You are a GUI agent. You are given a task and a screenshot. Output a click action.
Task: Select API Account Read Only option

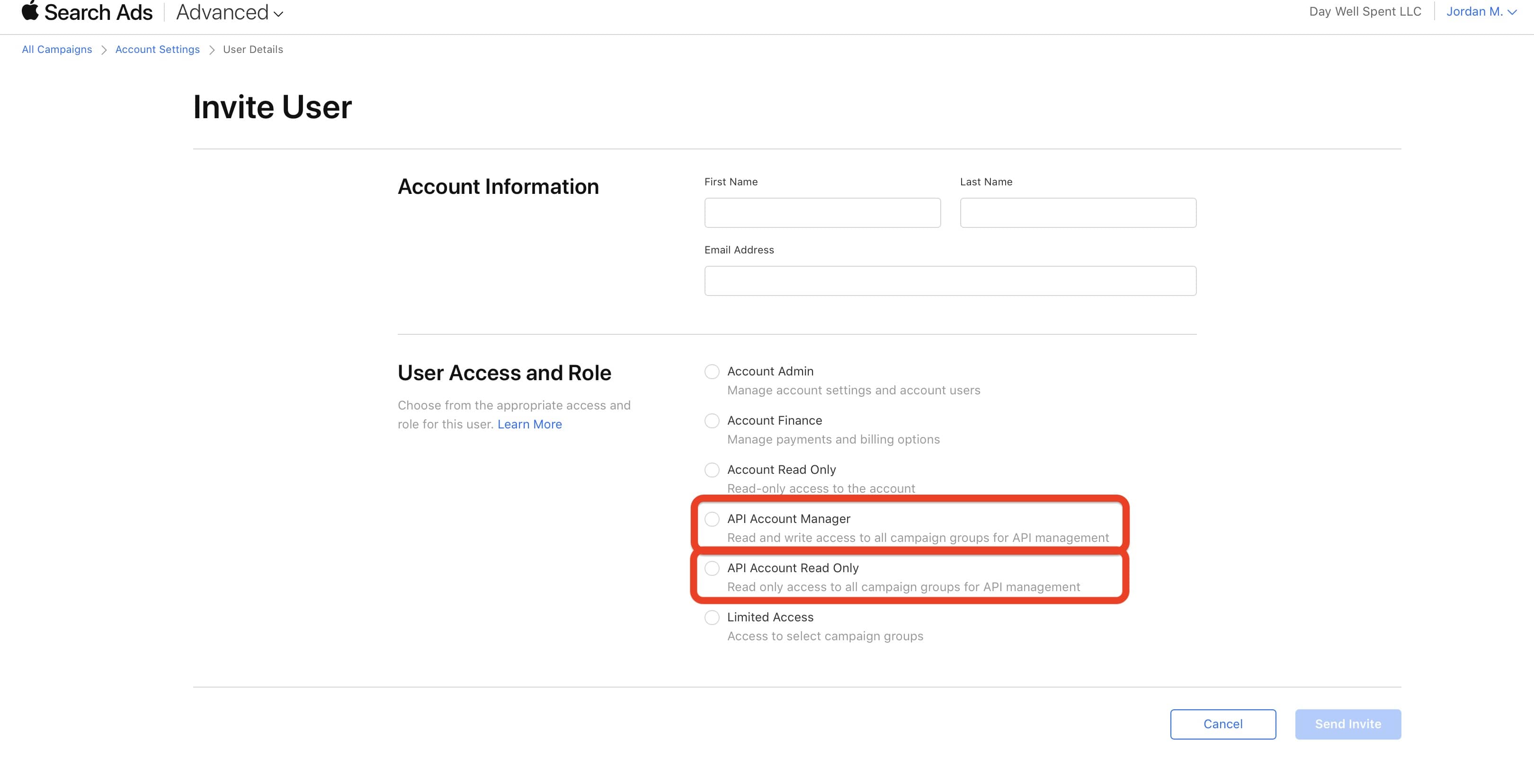click(712, 568)
